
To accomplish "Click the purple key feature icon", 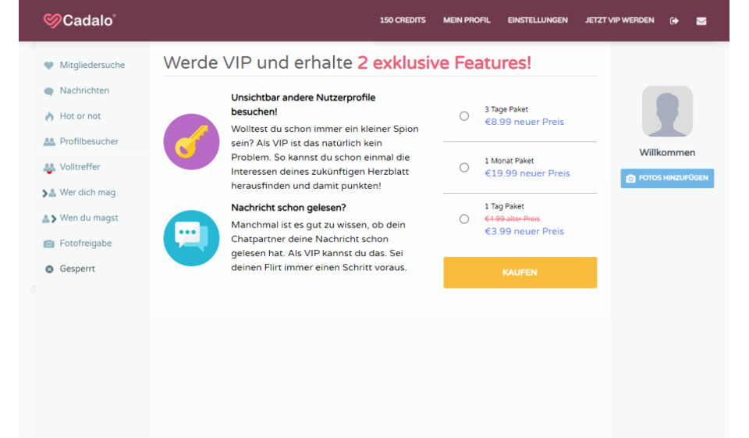I will pyautogui.click(x=191, y=141).
